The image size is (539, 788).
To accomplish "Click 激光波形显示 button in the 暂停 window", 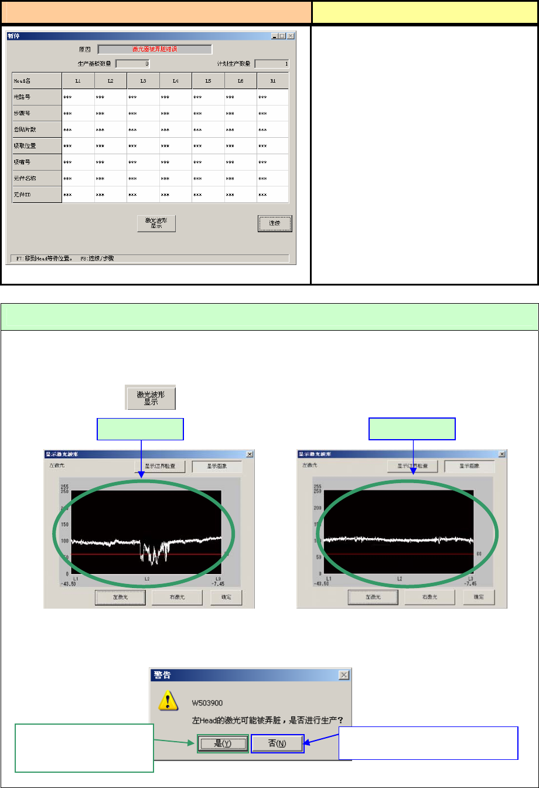I will click(x=156, y=223).
